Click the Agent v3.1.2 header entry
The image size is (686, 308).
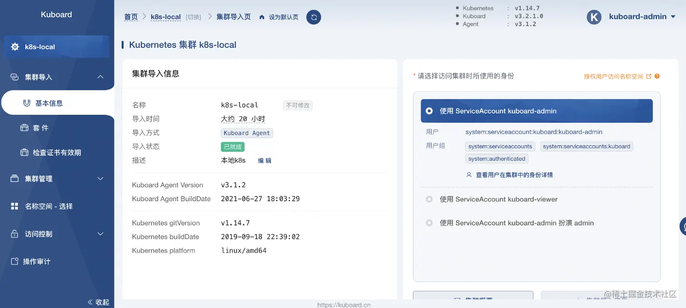[x=496, y=24]
